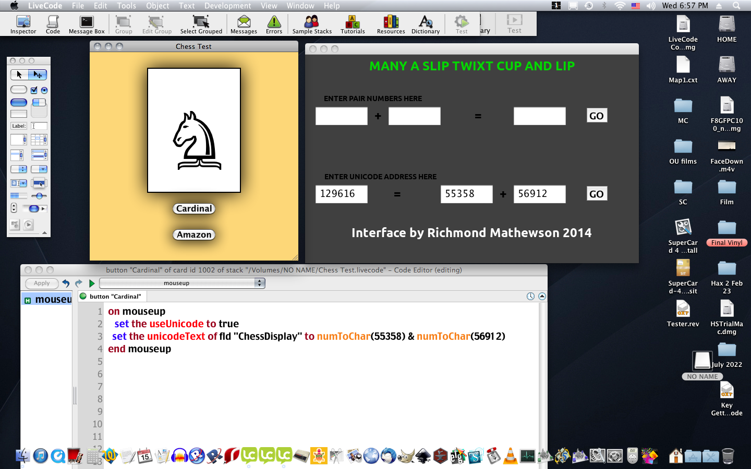Select the NO NAME volume on desktop

[x=702, y=366]
